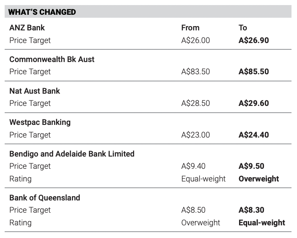Click the To column header
This screenshot has width=297, height=238.
pos(243,28)
